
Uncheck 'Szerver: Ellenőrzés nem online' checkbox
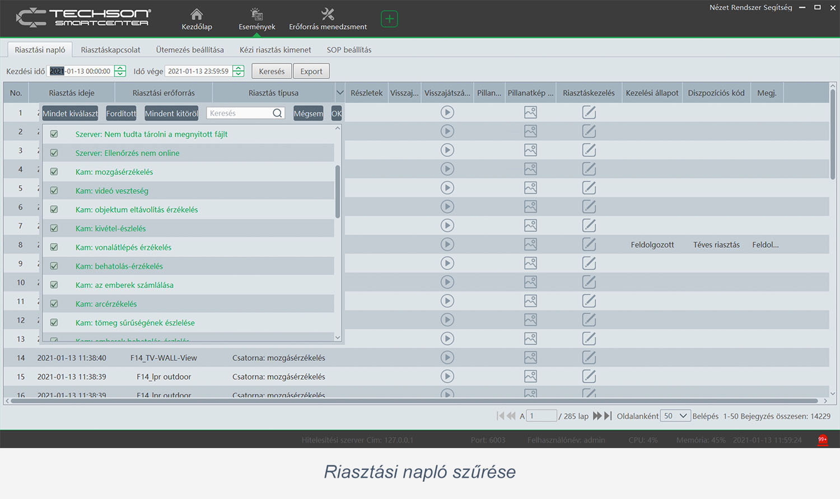54,153
